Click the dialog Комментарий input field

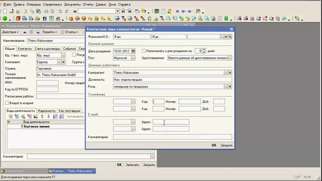pyautogui.click(x=172, y=137)
